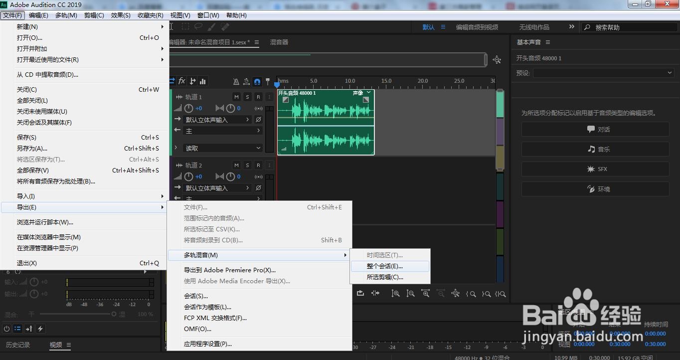Solo Track 2 with S button
Viewport: 680px width, 360px height.
247,165
